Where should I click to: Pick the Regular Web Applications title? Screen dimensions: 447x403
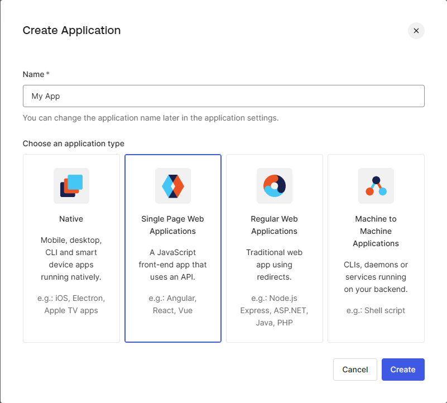tap(275, 225)
